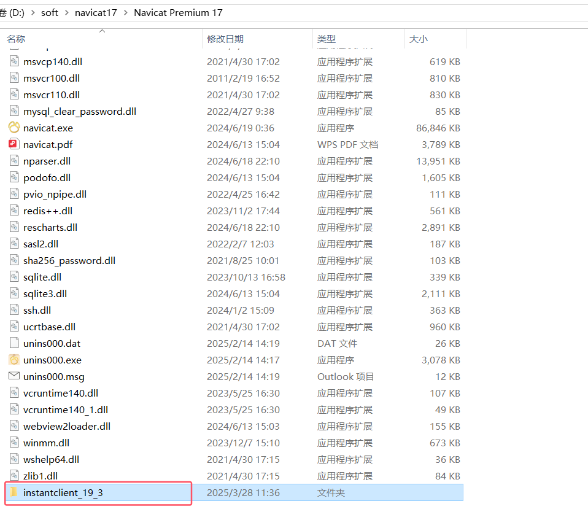This screenshot has width=588, height=512.
Task: Go to 卷 (D:) drive in breadcrumb
Action: tap(12, 13)
